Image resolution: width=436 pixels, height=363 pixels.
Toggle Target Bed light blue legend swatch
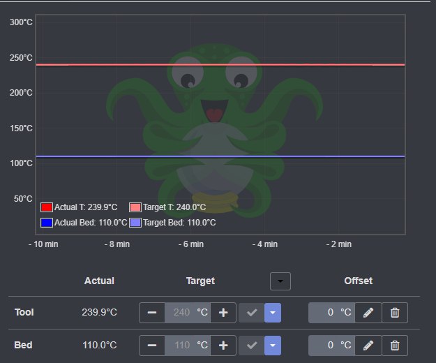tap(135, 223)
